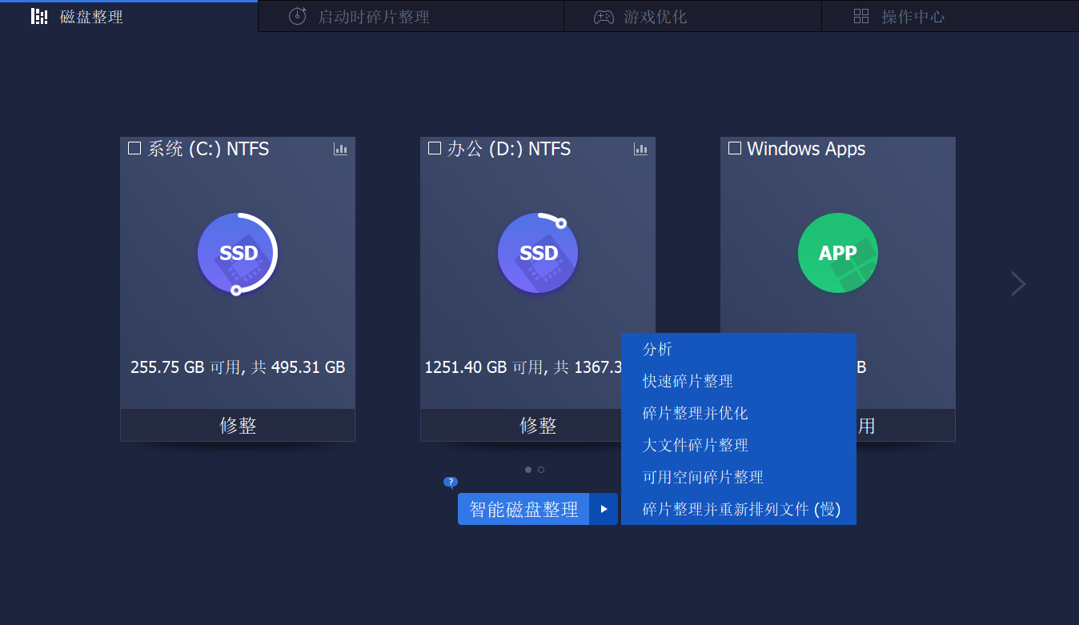This screenshot has width=1079, height=625.
Task: Check the Windows Apps checkbox
Action: (734, 149)
